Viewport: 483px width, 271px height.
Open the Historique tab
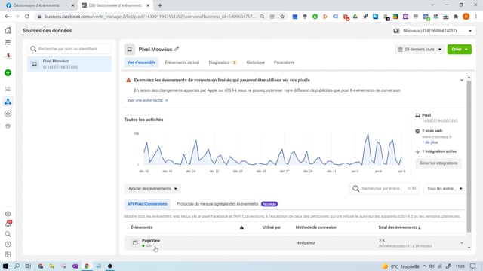[255, 62]
